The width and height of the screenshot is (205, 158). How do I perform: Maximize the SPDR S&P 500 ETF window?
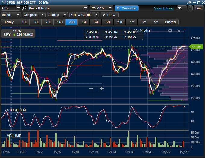(x=199, y=2)
